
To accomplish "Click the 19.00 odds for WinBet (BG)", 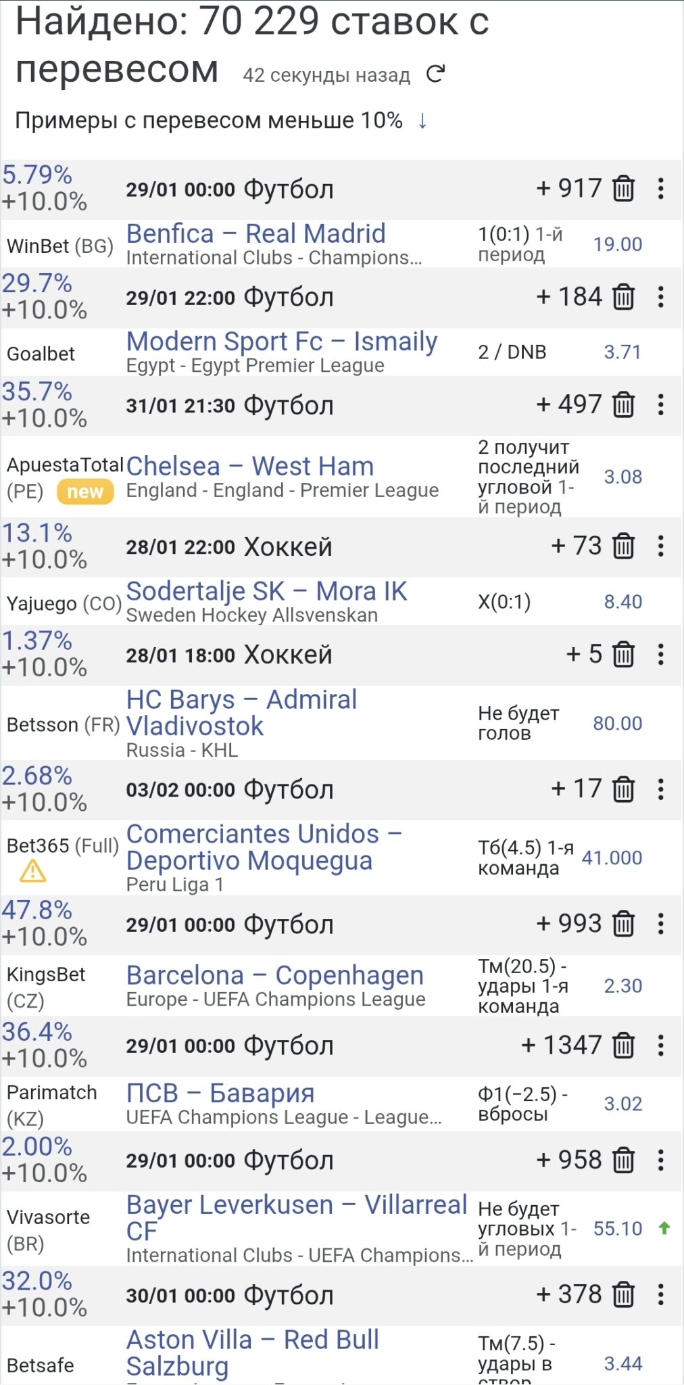I will [617, 244].
